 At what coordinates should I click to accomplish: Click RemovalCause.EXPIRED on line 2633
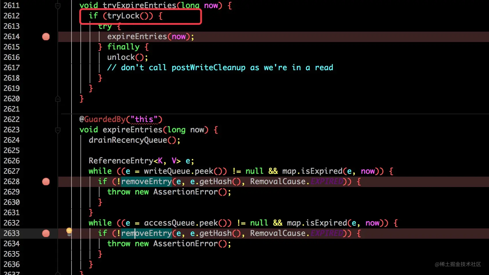[x=296, y=233]
